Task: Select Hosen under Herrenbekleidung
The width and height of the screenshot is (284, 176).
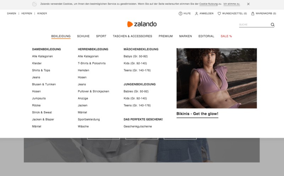Action: tap(82, 78)
